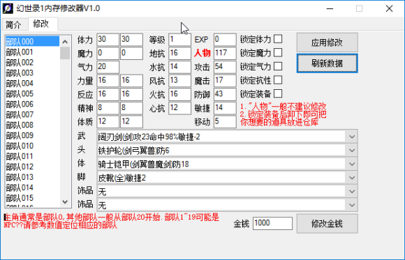405x260 pixels.
Task: Enable the 锁定装备 checkbox
Action: (x=278, y=93)
